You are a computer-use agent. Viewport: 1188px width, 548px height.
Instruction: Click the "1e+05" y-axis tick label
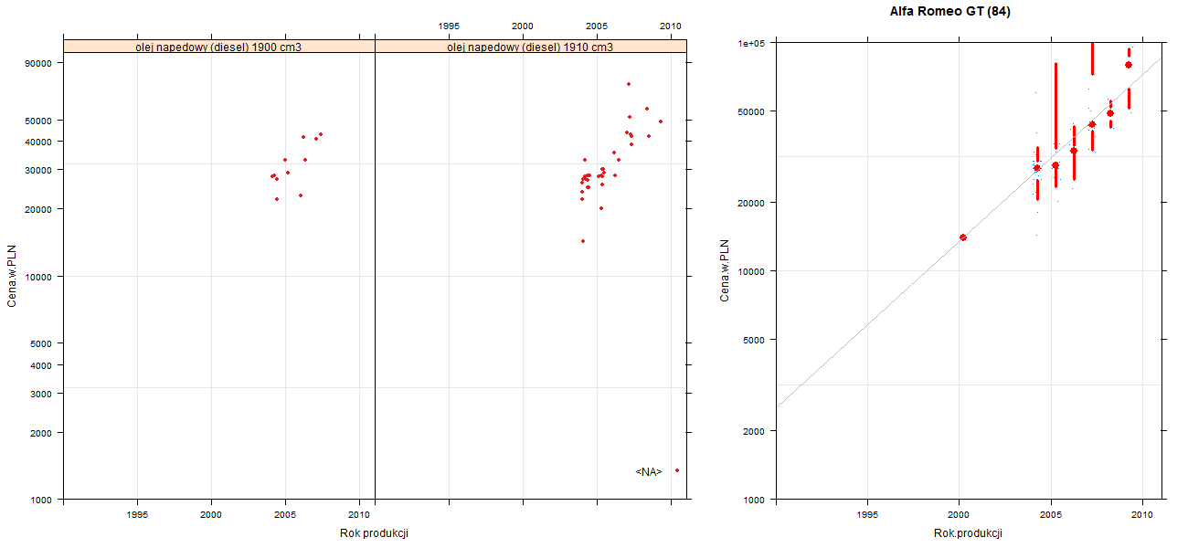click(751, 43)
